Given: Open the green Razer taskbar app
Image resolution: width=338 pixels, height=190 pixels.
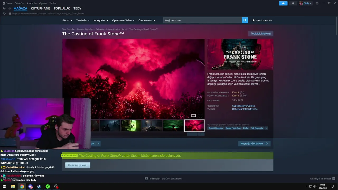Looking at the screenshot, I should coord(48,187).
